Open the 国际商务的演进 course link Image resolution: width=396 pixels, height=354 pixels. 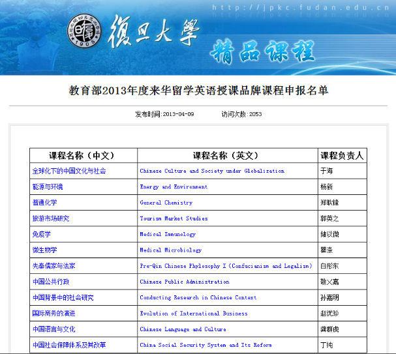53,314
